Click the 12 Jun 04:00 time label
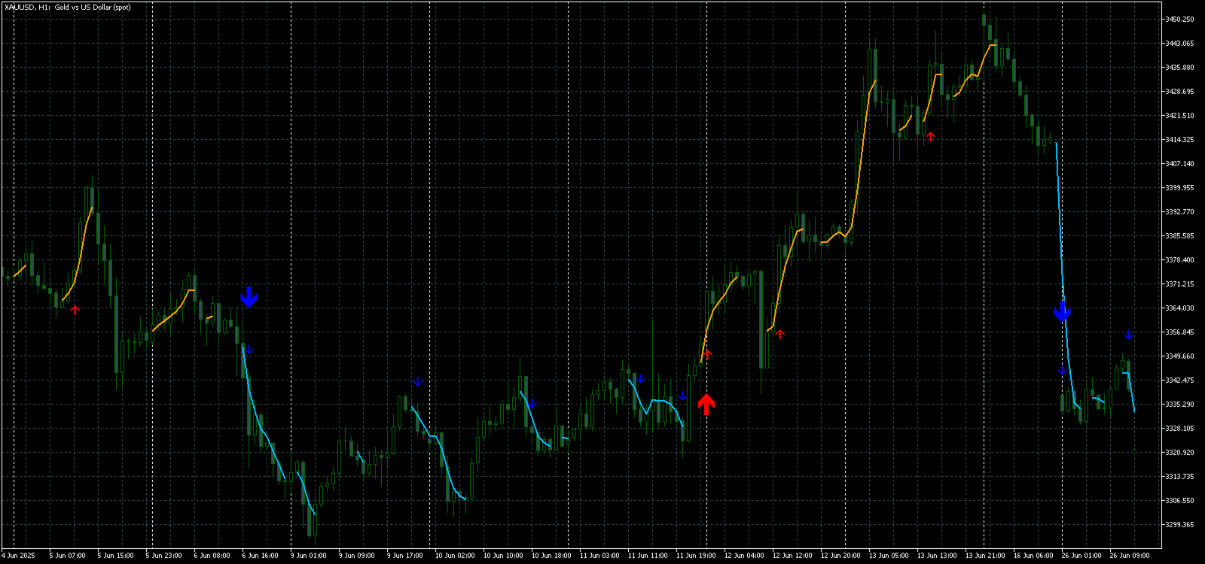The width and height of the screenshot is (1205, 564). 744,556
